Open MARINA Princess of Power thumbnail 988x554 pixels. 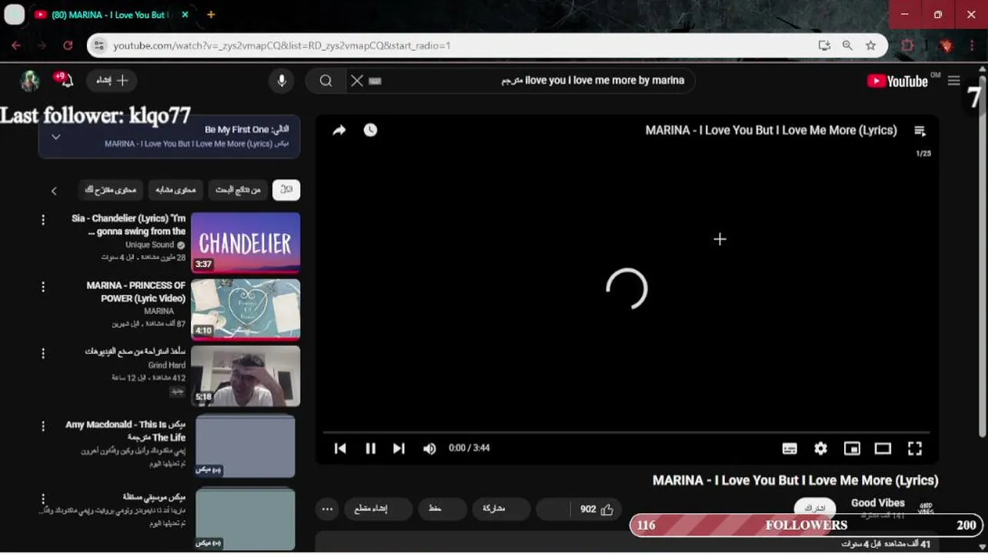(x=245, y=309)
